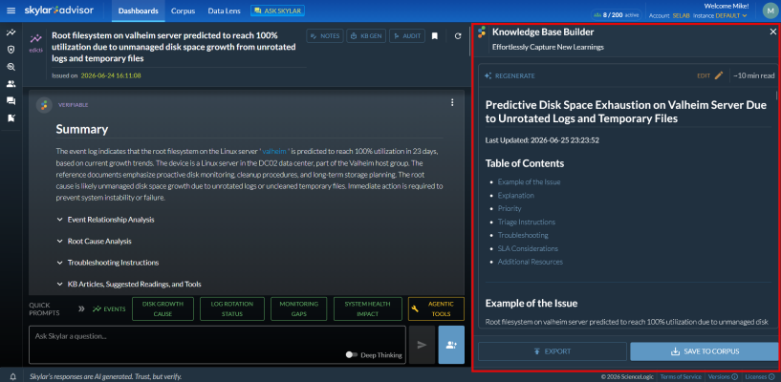Viewport: 781px width, 382px height.
Task: Switch to the Data Lens tab
Action: click(224, 11)
